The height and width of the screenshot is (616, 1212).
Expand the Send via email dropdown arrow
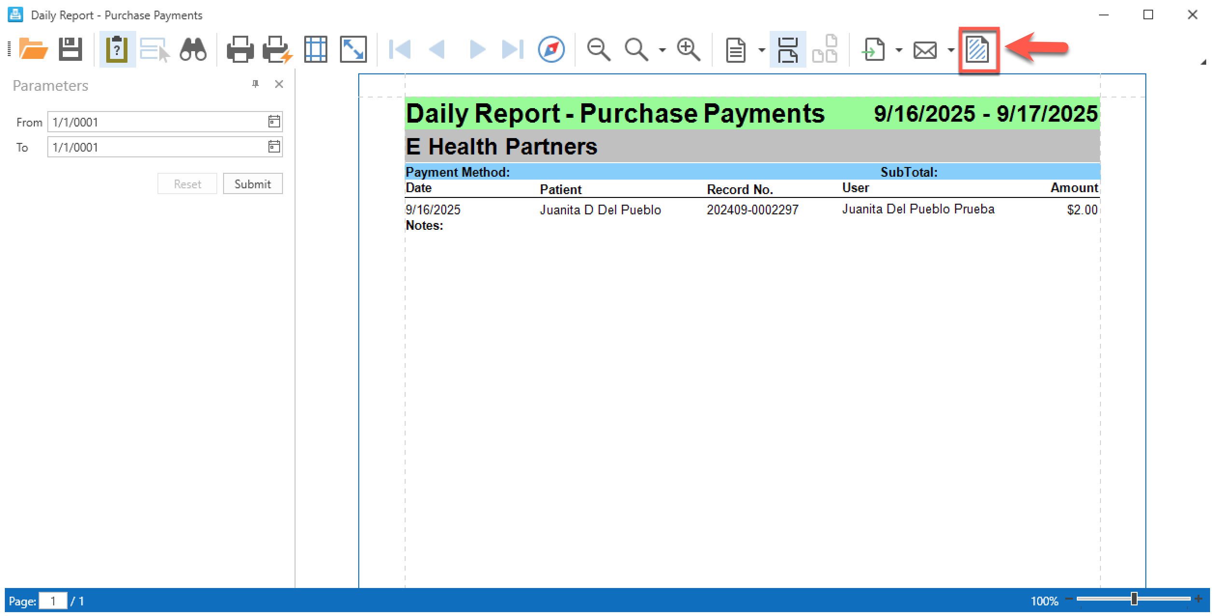coord(950,50)
